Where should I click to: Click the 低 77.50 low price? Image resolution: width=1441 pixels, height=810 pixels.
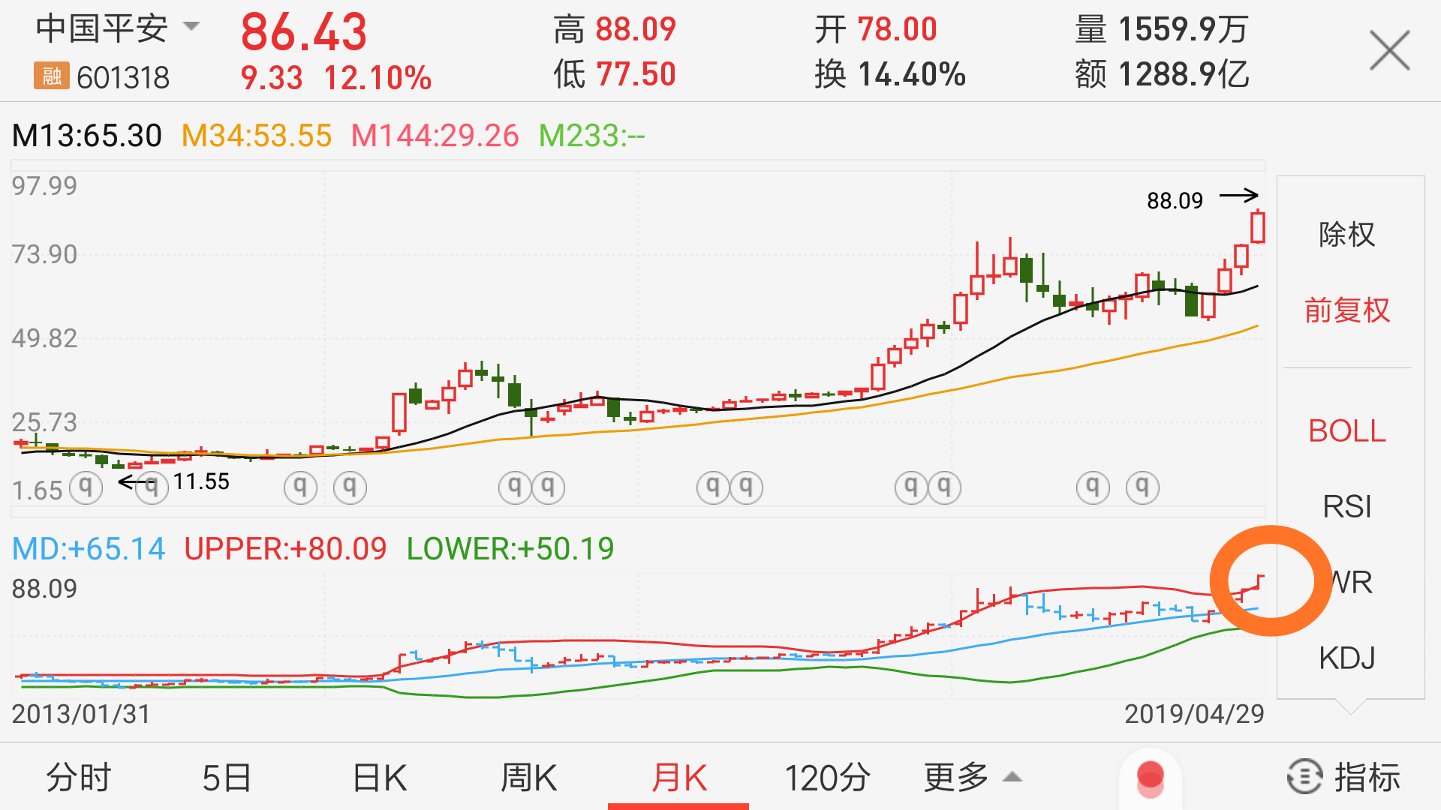[615, 74]
